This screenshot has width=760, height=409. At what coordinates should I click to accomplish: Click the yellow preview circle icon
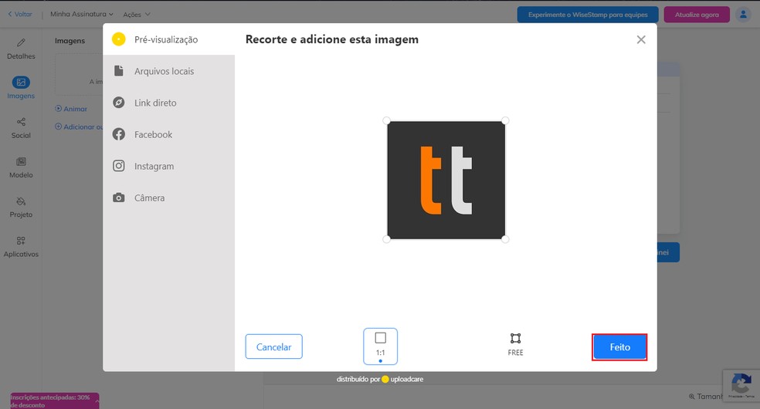119,39
